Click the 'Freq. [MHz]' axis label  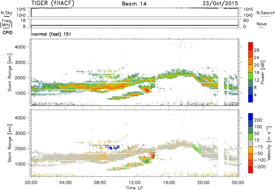click(x=6, y=23)
